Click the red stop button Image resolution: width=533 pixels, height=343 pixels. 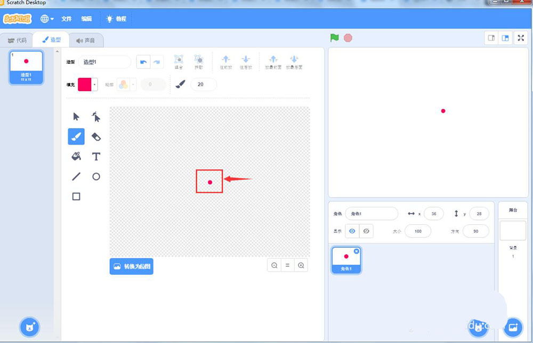click(x=348, y=38)
